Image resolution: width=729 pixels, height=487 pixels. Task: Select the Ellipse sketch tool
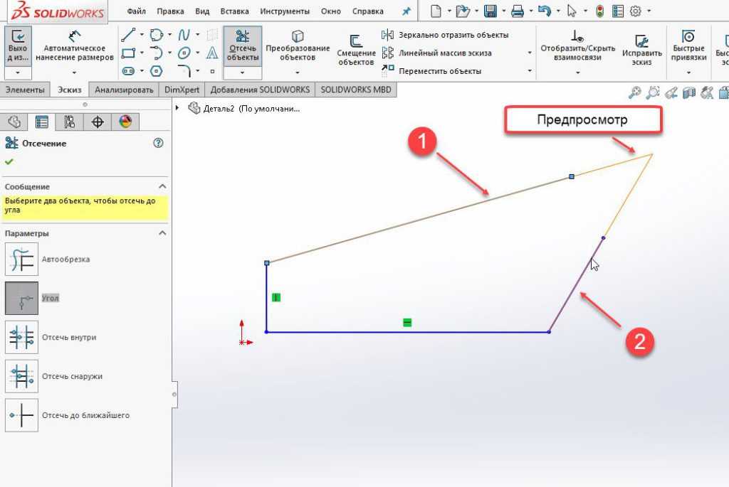[184, 53]
